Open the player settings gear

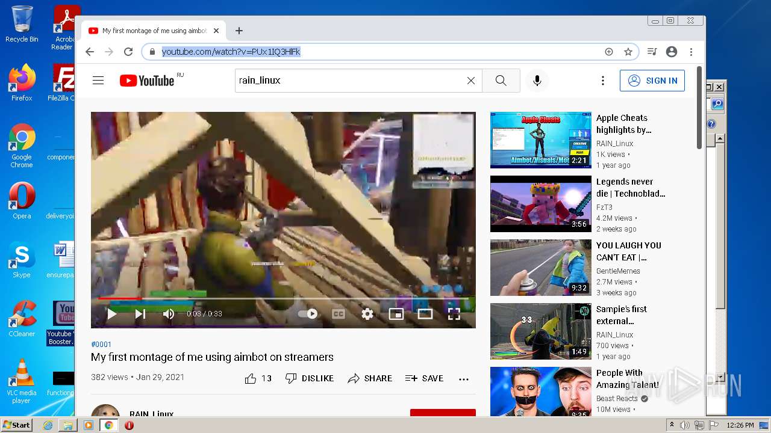click(367, 313)
